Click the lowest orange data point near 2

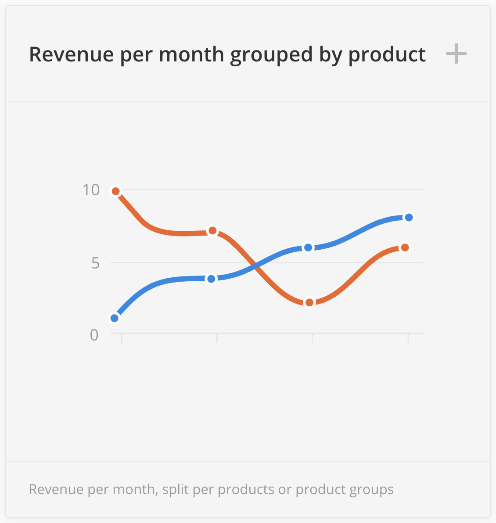click(309, 302)
